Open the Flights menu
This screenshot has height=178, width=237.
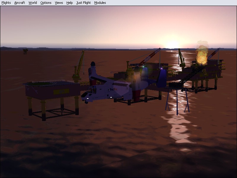click(x=6, y=3)
